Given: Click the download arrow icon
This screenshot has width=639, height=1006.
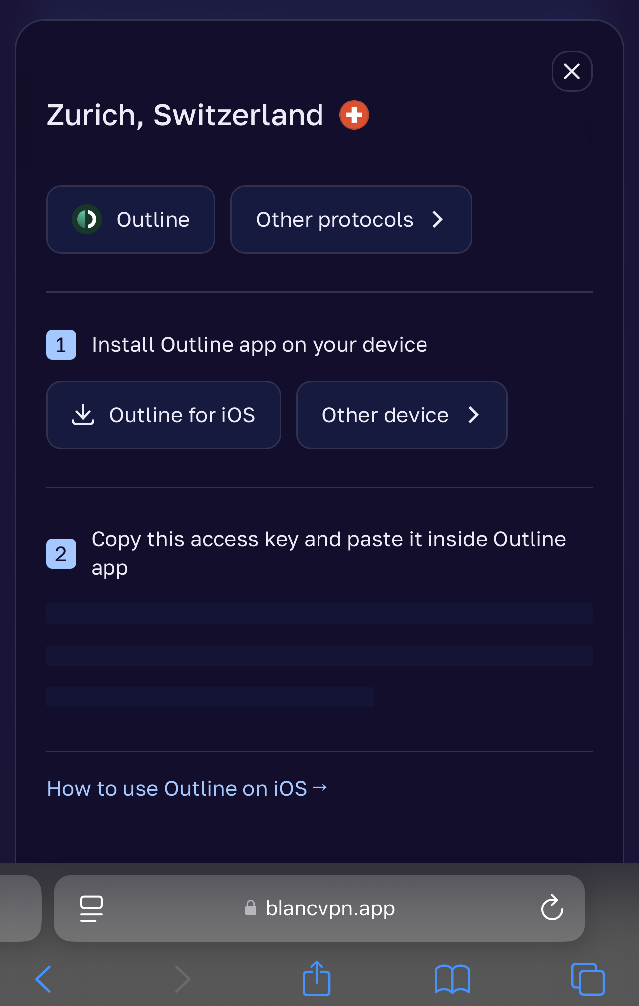Looking at the screenshot, I should click(83, 415).
